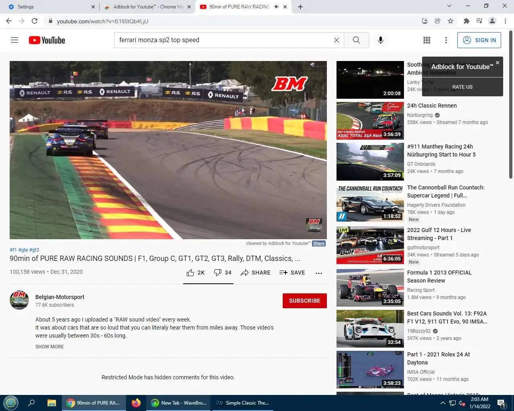
Task: Expand the description with SHOW MORE
Action: [49, 347]
